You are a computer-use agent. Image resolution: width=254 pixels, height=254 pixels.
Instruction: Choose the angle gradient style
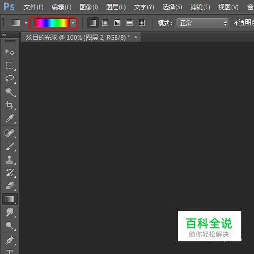[x=117, y=23]
